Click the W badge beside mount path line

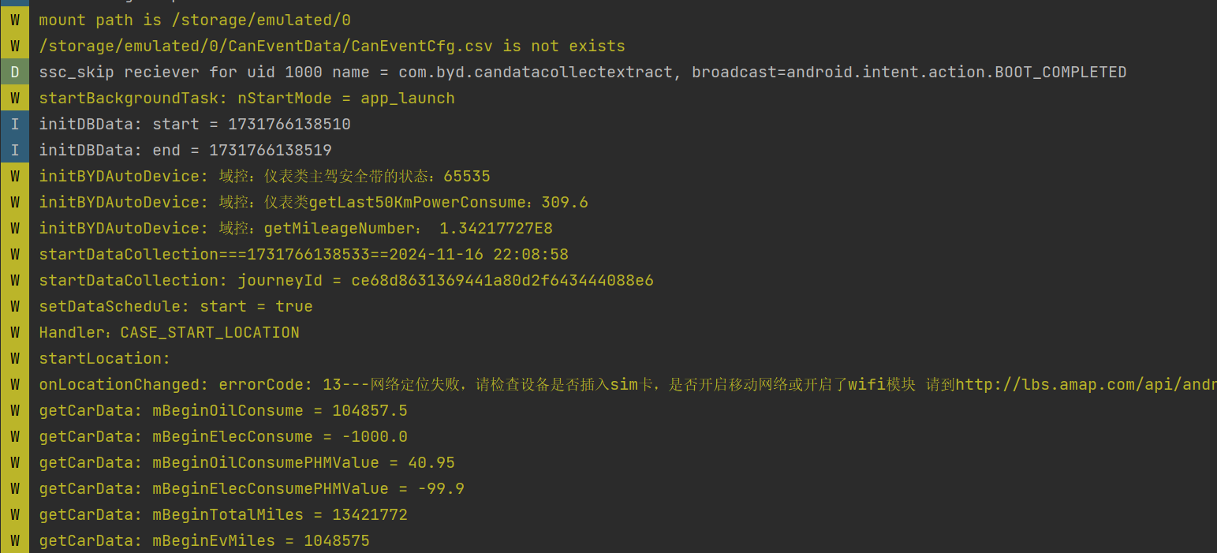click(14, 21)
